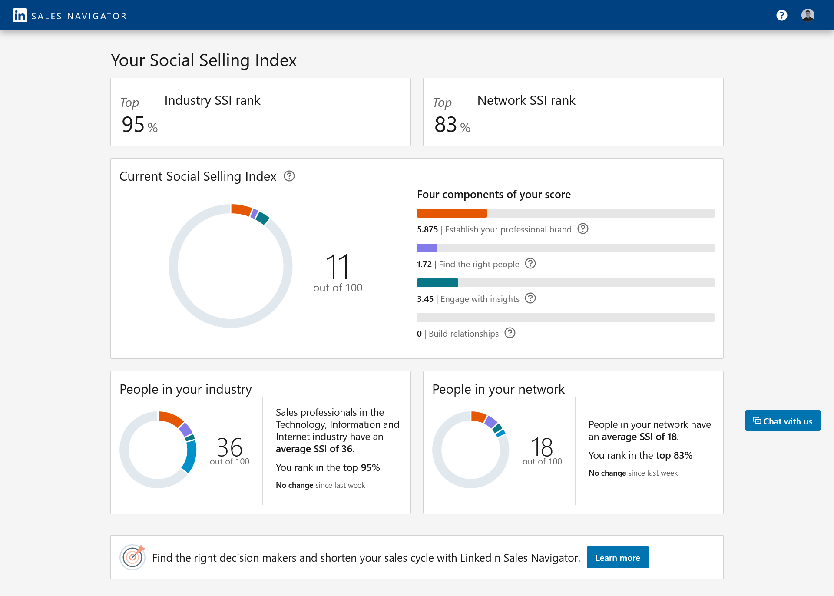The width and height of the screenshot is (834, 596).
Task: Click help icon for Build relationships
Action: pos(510,333)
